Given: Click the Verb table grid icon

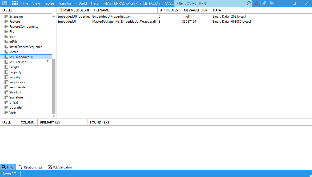Looking at the screenshot, I should pos(6,112).
